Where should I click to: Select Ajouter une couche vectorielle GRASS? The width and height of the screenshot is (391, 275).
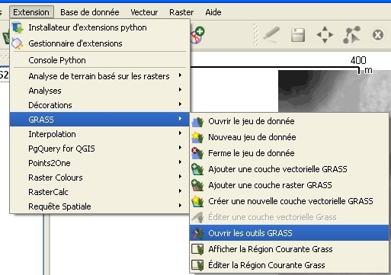289,169
